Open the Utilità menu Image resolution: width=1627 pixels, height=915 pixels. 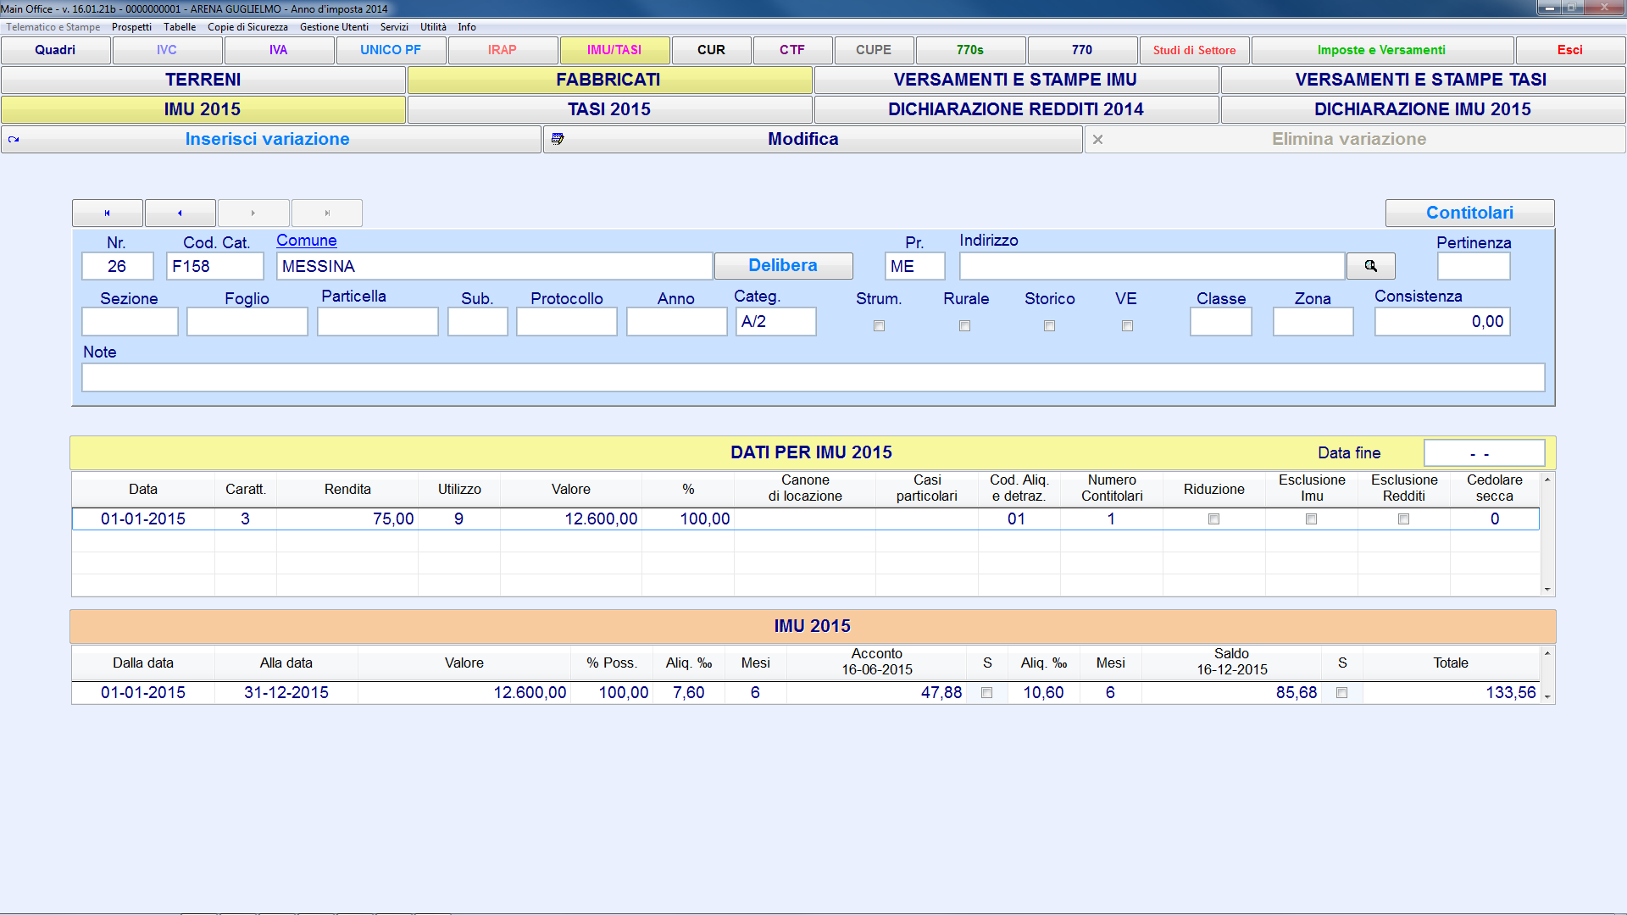tap(433, 27)
